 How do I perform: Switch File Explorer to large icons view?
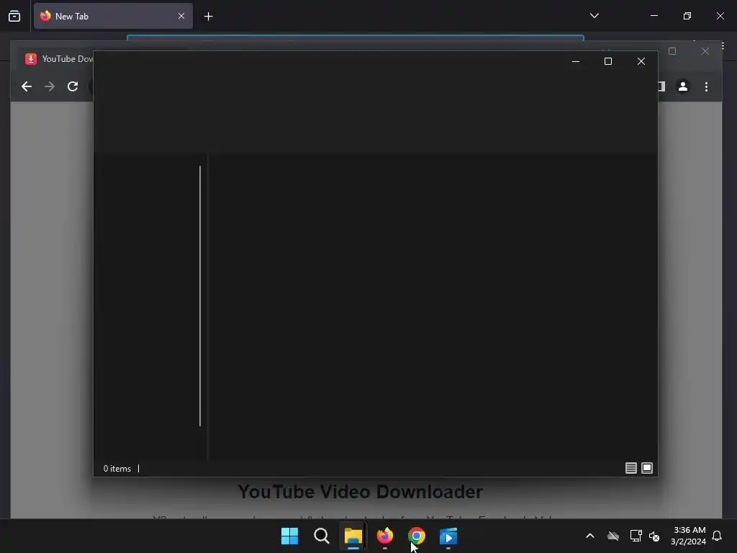tap(647, 468)
